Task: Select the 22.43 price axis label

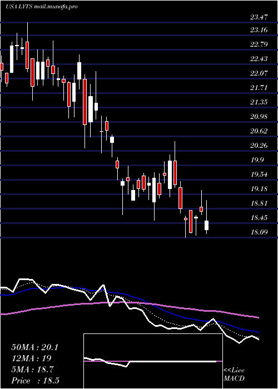Action: coord(259,59)
